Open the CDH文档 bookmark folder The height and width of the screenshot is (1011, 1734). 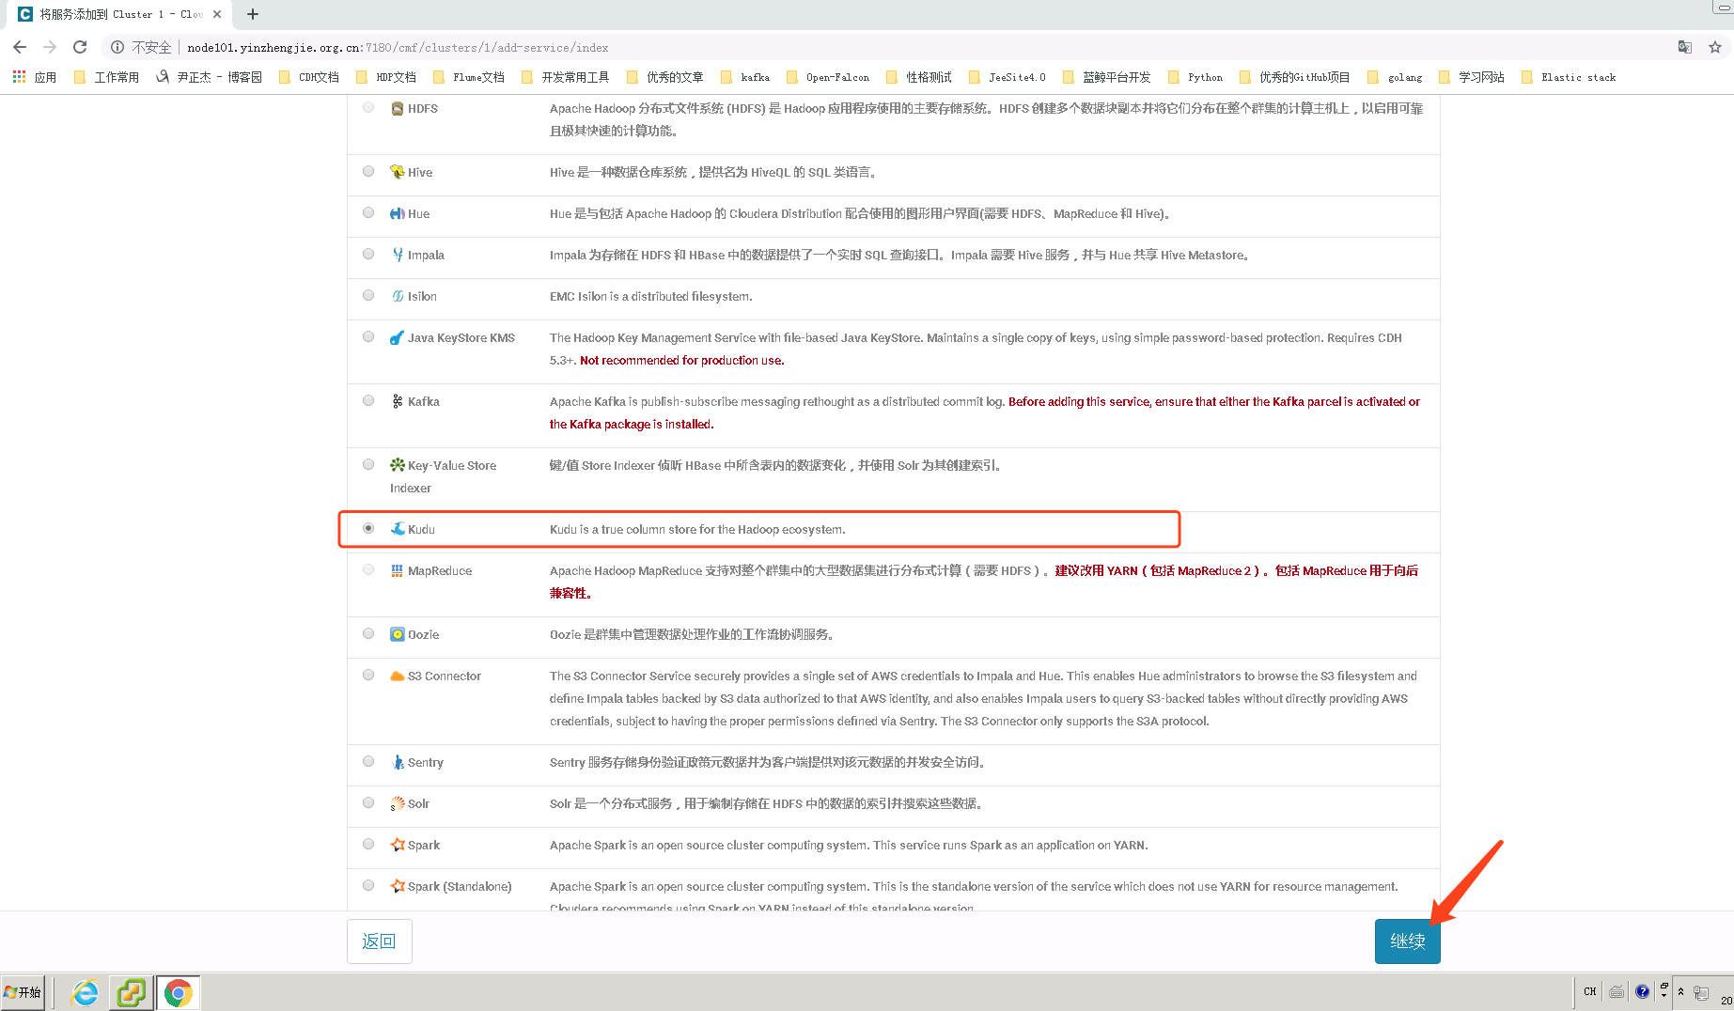(x=309, y=77)
